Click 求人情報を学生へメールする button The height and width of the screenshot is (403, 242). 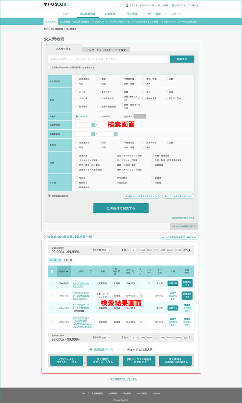[103, 361]
